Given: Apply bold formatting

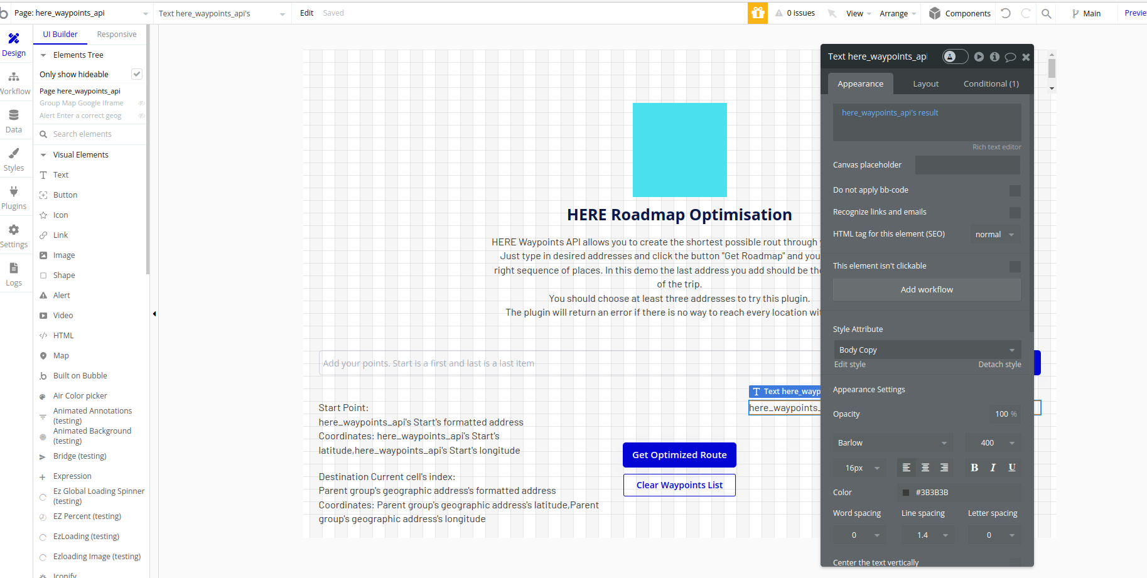Looking at the screenshot, I should [974, 468].
